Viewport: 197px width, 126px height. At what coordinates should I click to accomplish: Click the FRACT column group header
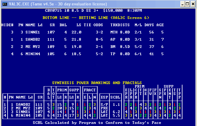click(90, 90)
